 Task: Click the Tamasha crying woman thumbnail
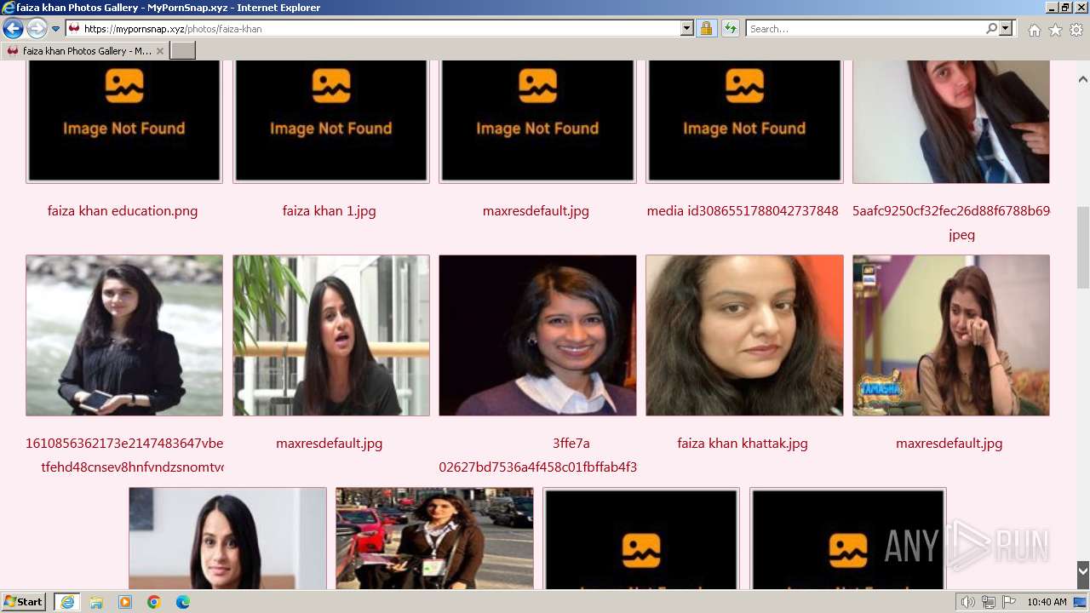951,335
